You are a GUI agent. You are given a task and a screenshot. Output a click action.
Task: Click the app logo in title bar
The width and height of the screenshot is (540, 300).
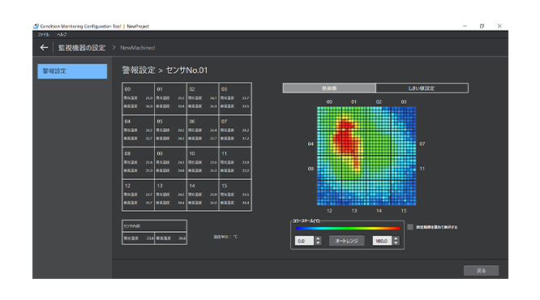pos(36,26)
